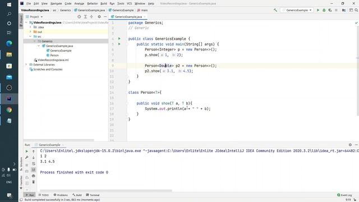Expand all items in the Project panel
Screen dimensions: 359x202
point(85,17)
